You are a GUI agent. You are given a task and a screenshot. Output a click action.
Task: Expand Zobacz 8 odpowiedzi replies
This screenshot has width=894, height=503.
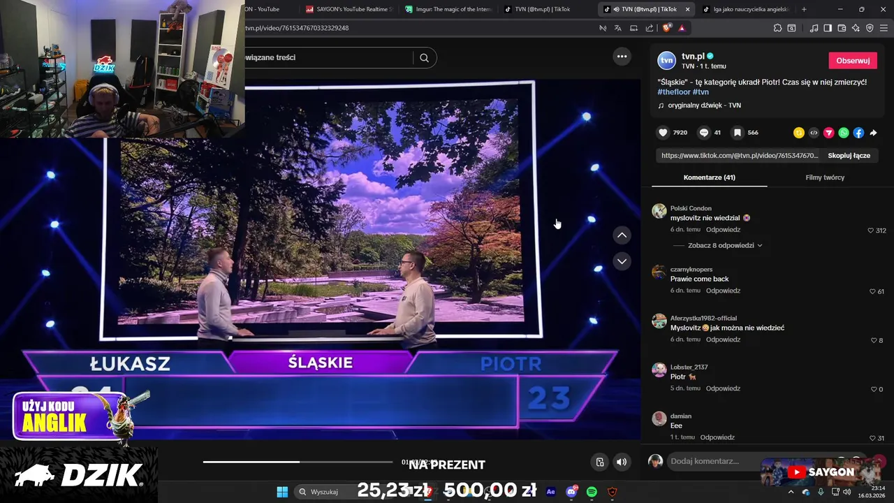click(x=725, y=246)
